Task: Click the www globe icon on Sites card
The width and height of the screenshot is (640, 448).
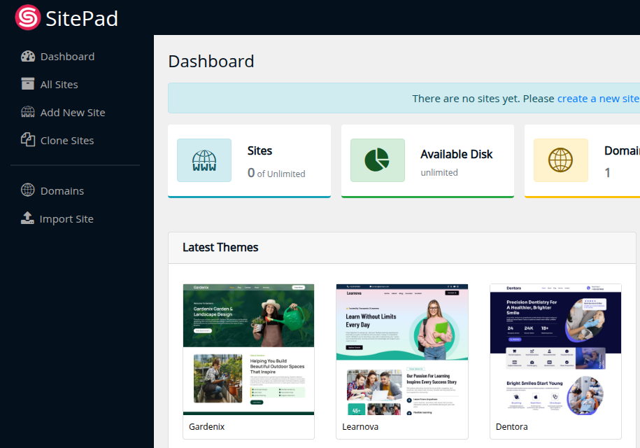Action: pyautogui.click(x=204, y=160)
